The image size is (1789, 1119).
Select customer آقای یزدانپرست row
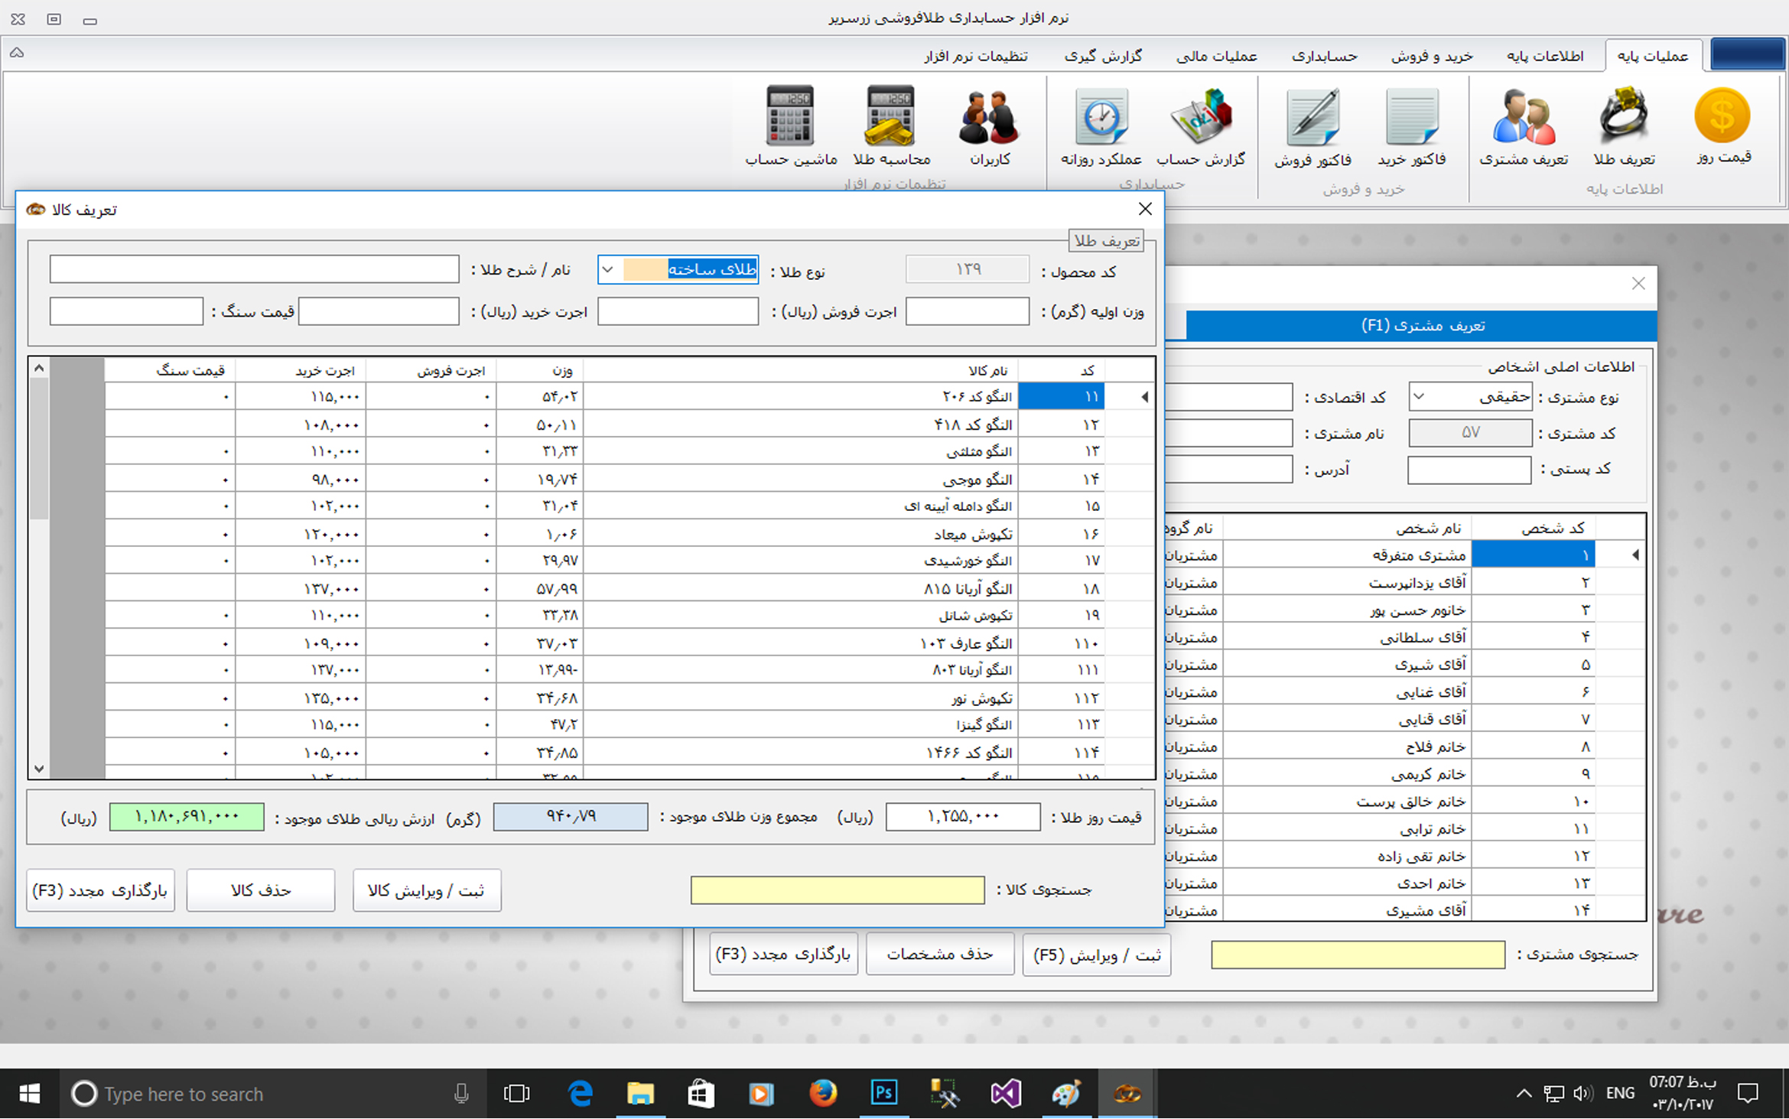pyautogui.click(x=1406, y=583)
